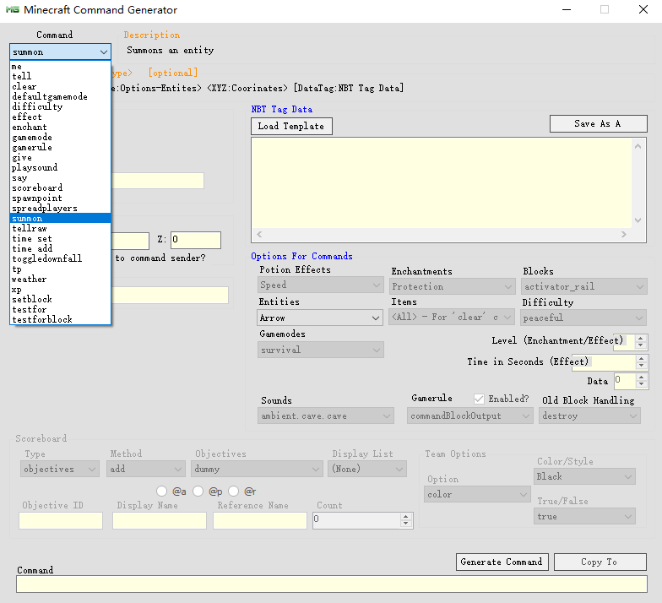Select 'tellraw' from command list

(x=61, y=228)
